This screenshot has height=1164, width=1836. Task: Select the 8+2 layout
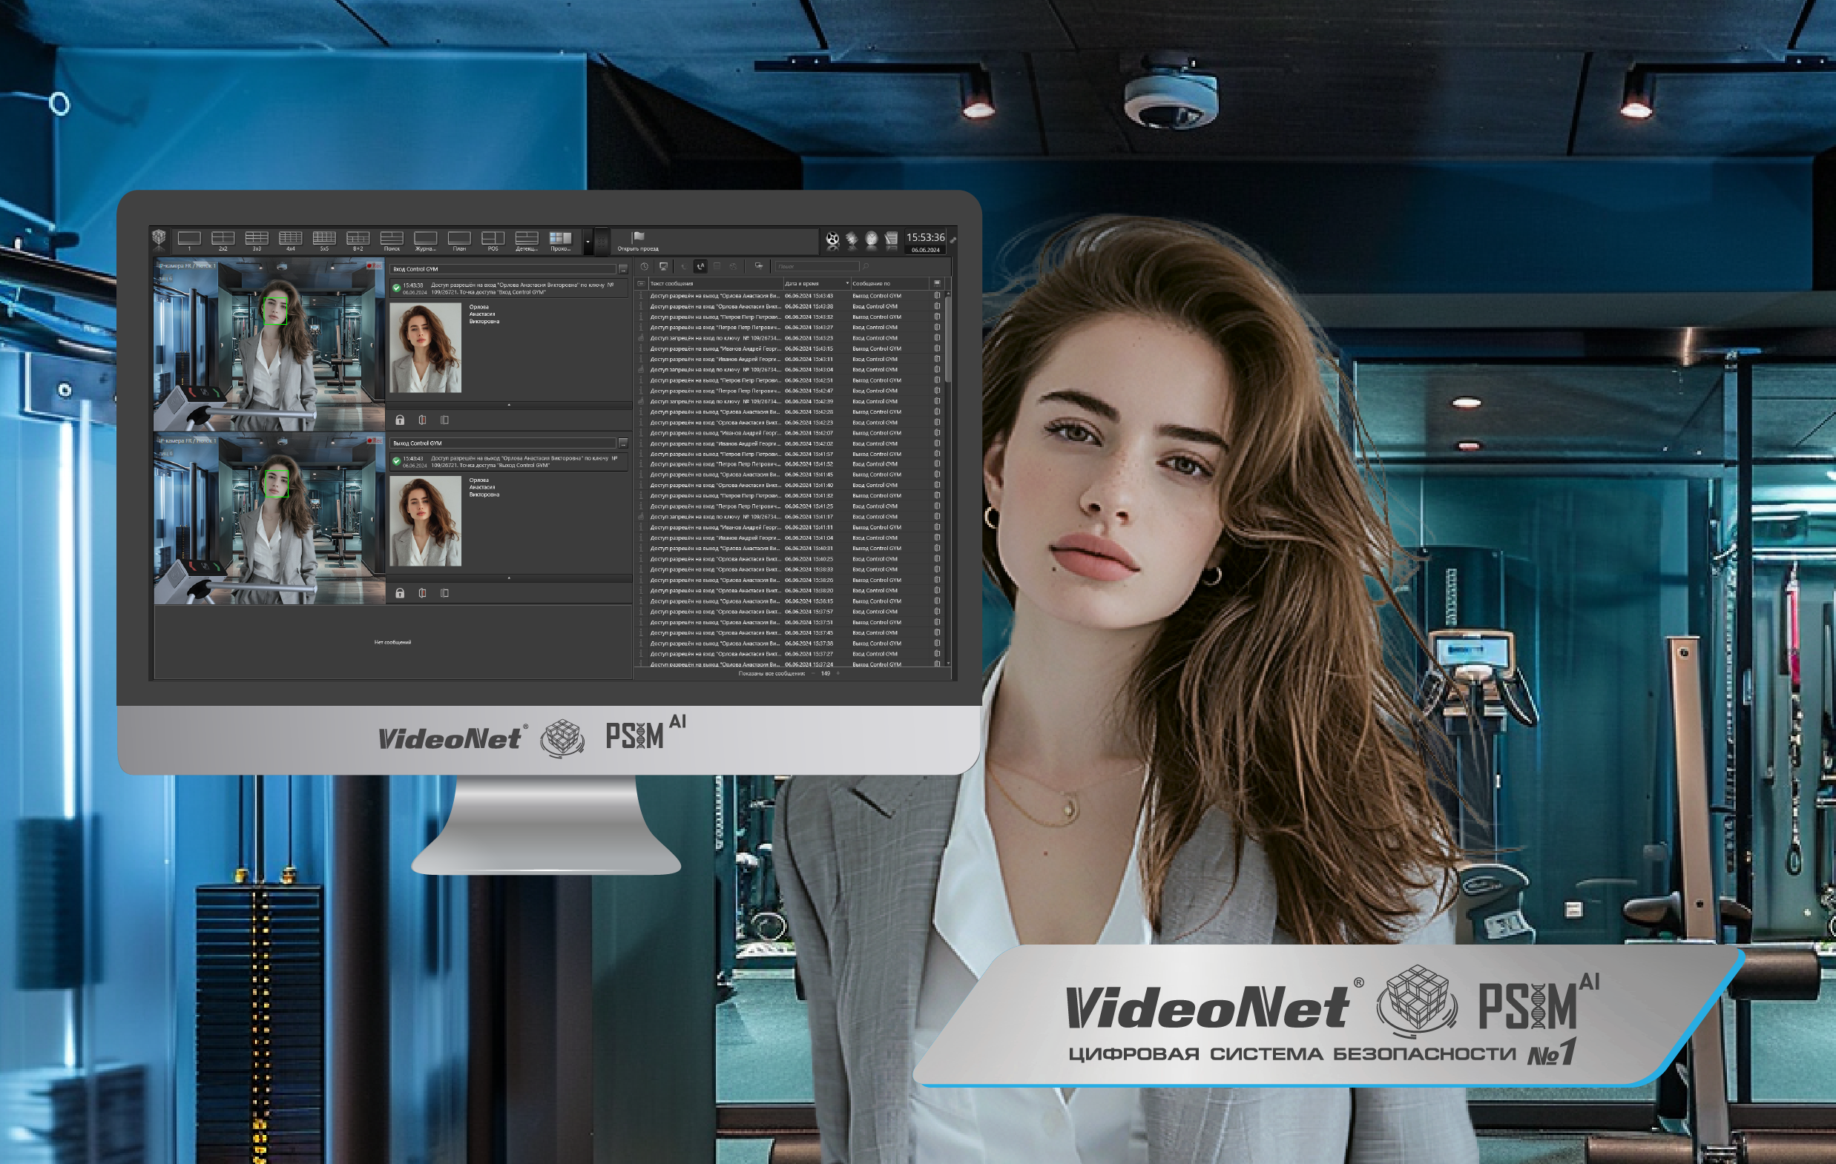pos(358,241)
